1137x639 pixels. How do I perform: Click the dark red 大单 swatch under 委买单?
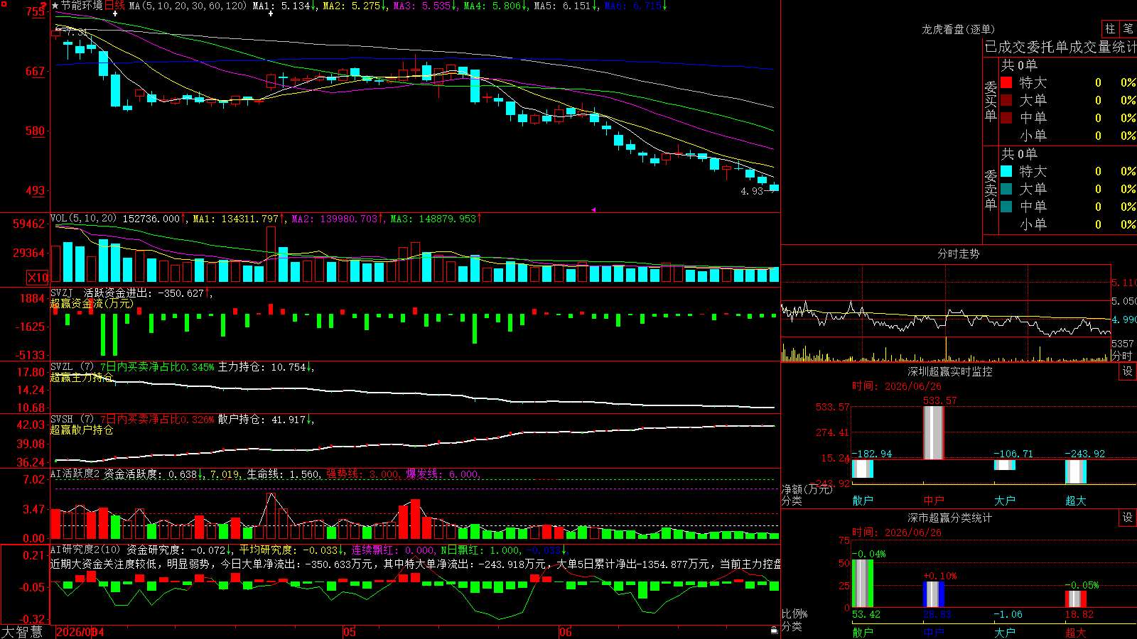pos(1006,100)
